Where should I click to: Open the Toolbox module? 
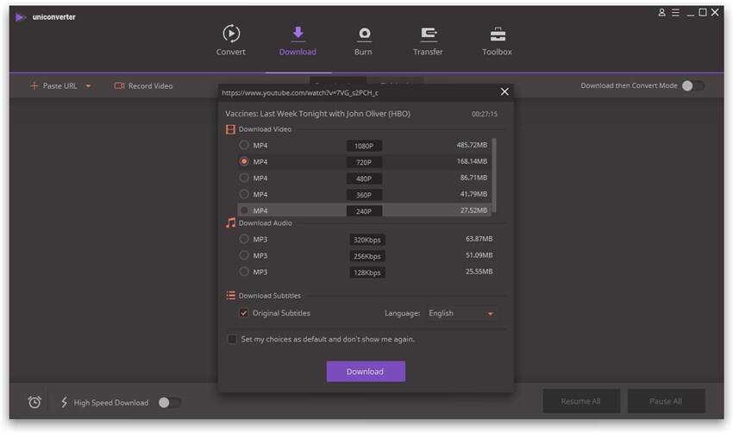click(x=497, y=34)
